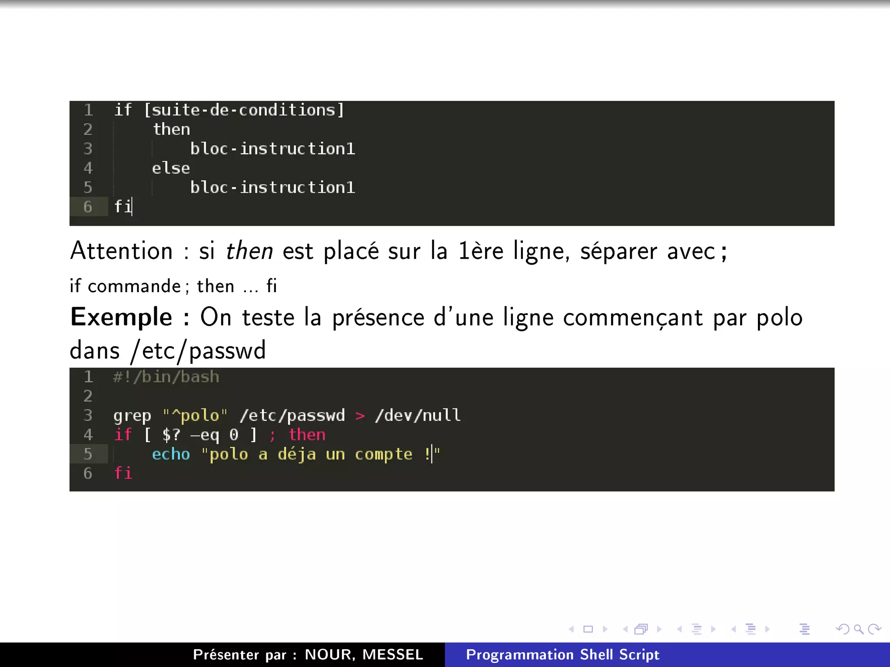The image size is (890, 667).
Task: Click the shebang line "#!/bin/bash"
Action: click(x=166, y=376)
